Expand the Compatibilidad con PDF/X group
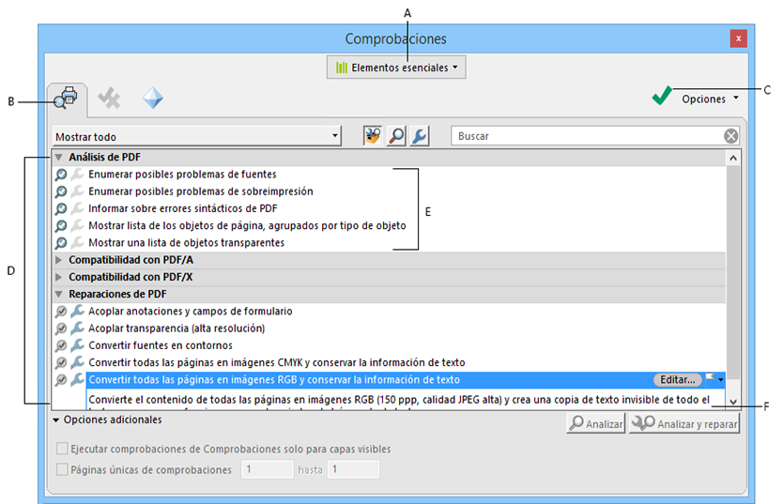This screenshot has height=504, width=783. click(59, 277)
